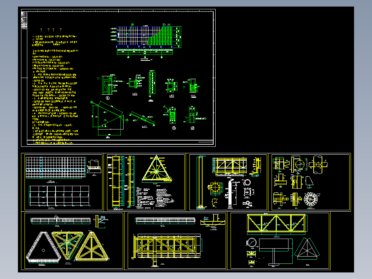
Task: Select the yellow triangle truss plan with radial spokes
Action: click(x=157, y=169)
